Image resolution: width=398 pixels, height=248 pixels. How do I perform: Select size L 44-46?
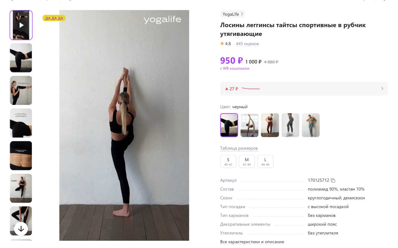click(x=265, y=161)
